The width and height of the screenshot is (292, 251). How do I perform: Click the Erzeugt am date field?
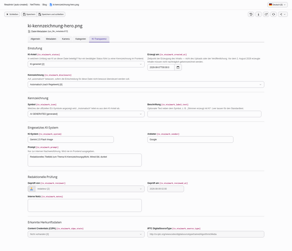coord(161,67)
